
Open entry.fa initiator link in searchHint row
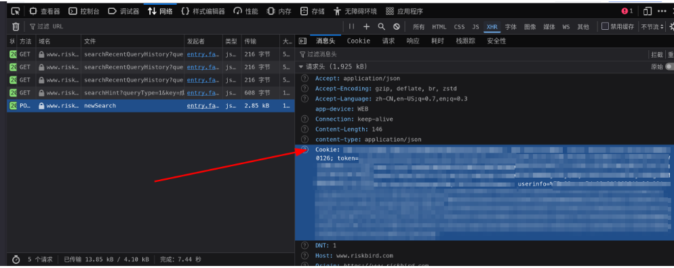click(x=203, y=92)
